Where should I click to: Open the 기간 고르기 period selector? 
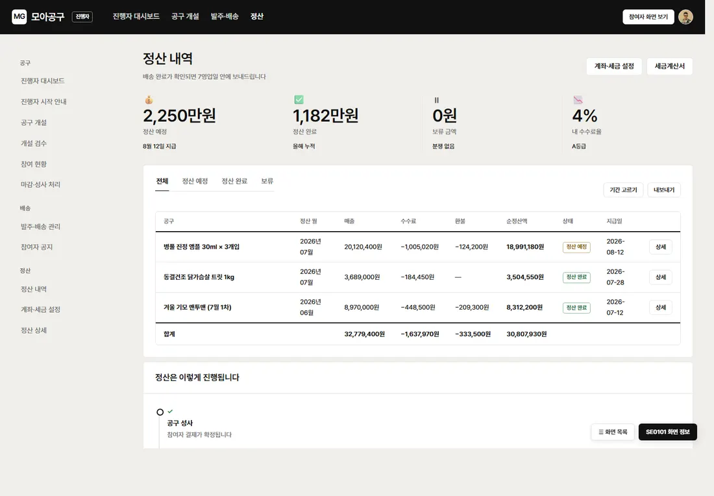[x=623, y=190]
